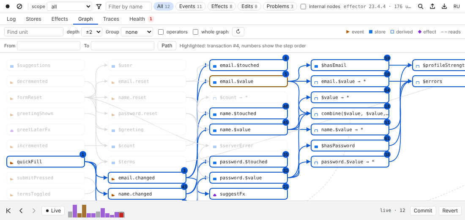Click the red last timeline bar
The width and height of the screenshot is (465, 220).
(121, 215)
